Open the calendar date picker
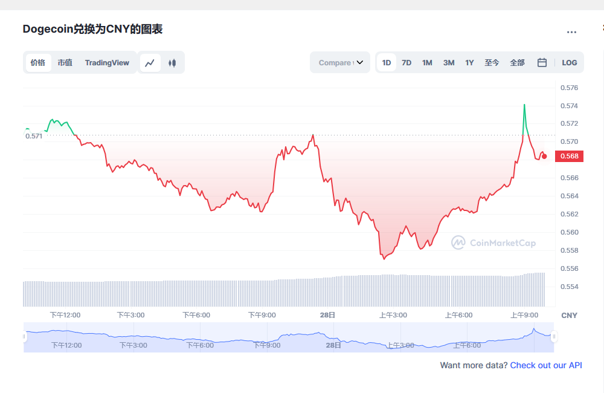 point(542,62)
